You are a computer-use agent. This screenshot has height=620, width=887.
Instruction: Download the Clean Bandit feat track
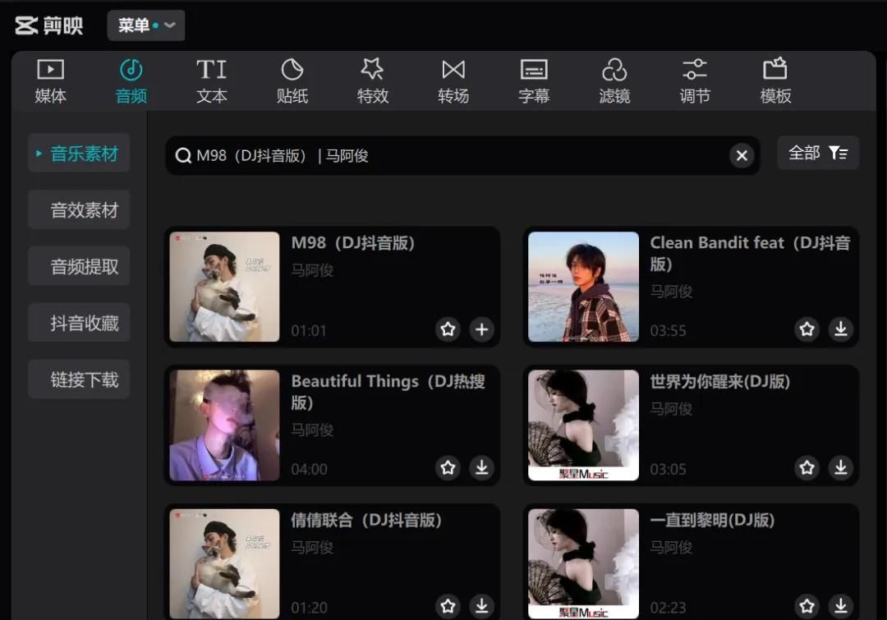[x=840, y=329]
